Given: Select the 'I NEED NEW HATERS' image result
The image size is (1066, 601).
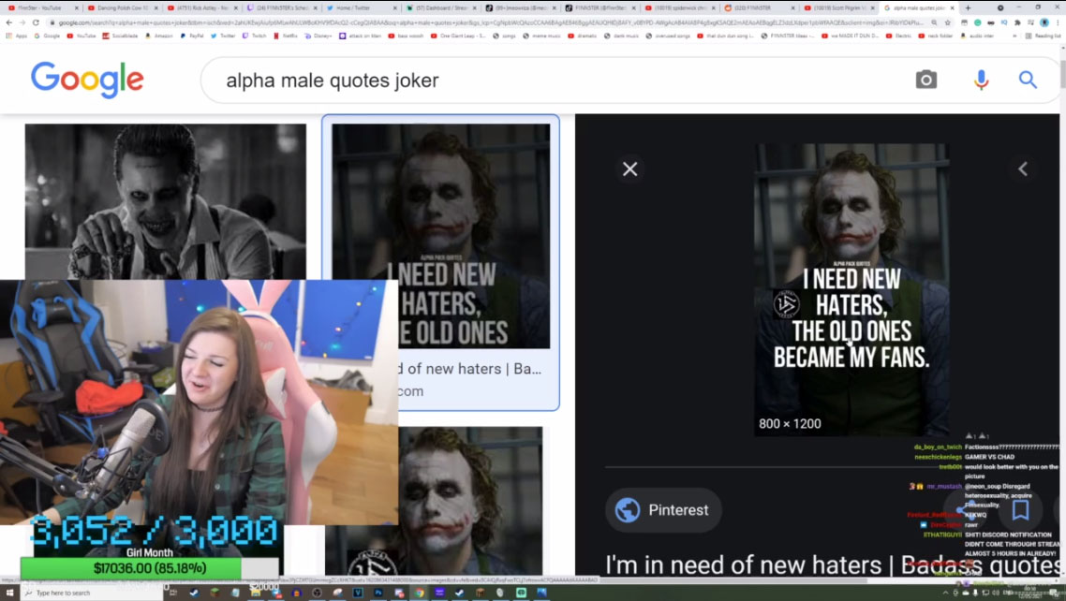Looking at the screenshot, I should click(x=440, y=236).
